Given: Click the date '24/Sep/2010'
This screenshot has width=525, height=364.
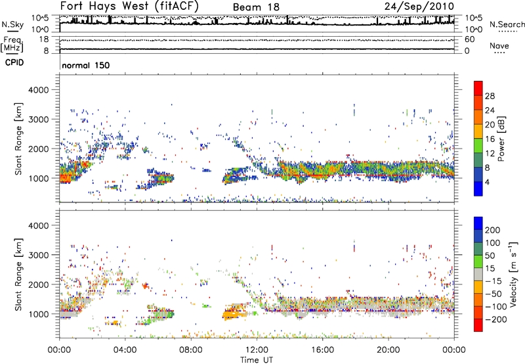Looking at the screenshot, I should [x=419, y=6].
